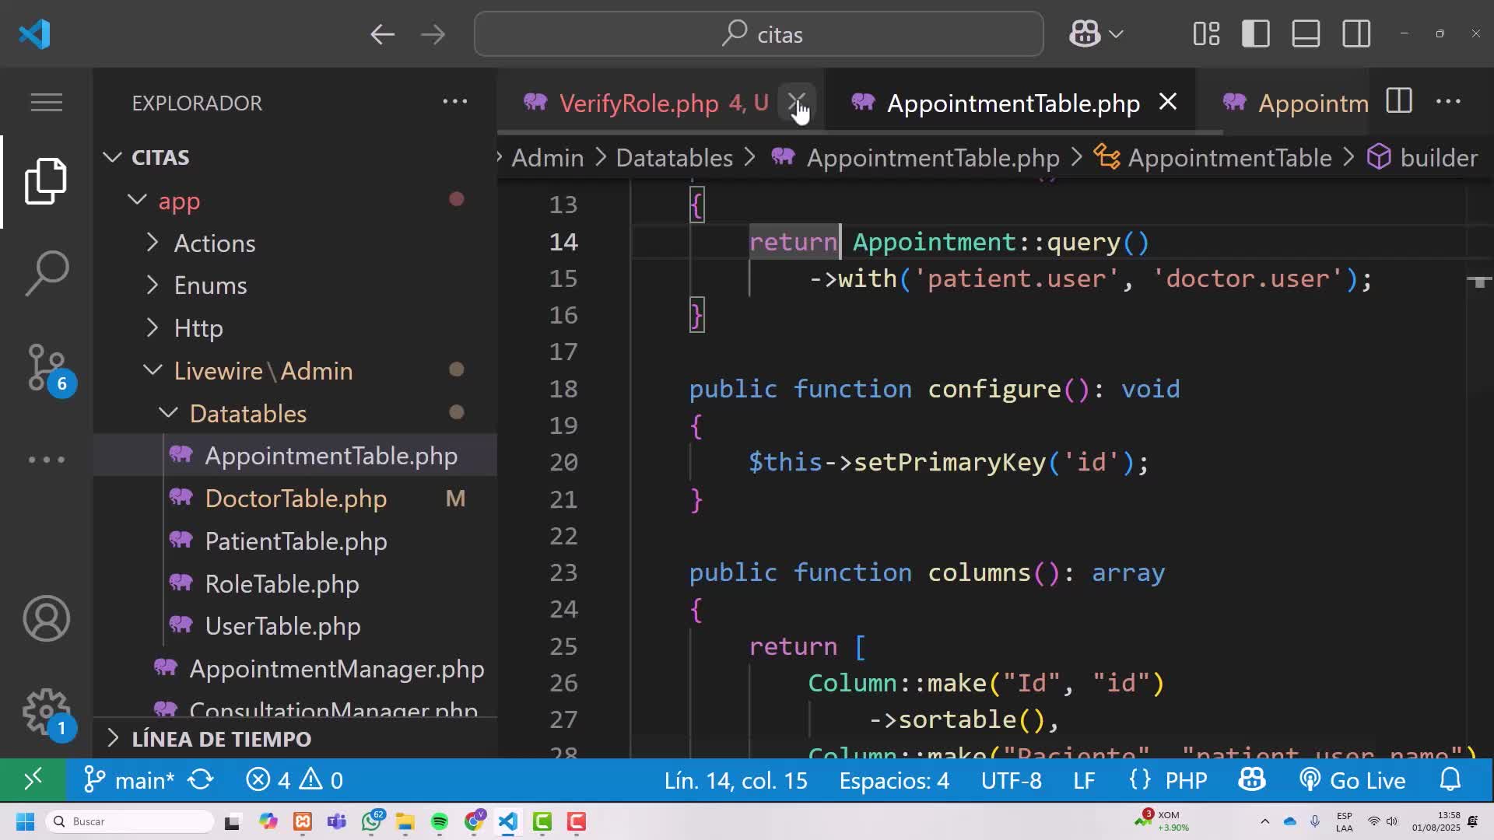The image size is (1494, 840).
Task: Switch to the VerifyRole.php tab
Action: click(x=639, y=103)
